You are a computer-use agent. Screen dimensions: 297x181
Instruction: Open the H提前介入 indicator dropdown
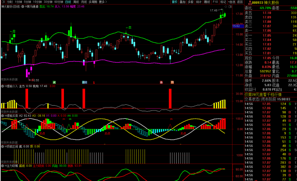click(x=2, y=86)
